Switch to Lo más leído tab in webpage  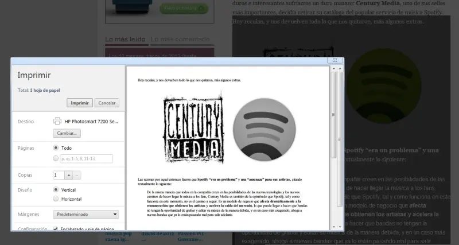125,39
